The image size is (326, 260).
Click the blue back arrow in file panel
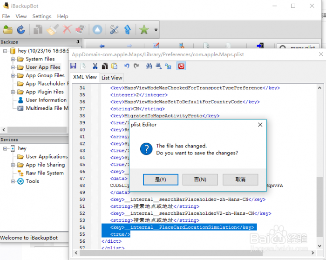click(102, 46)
